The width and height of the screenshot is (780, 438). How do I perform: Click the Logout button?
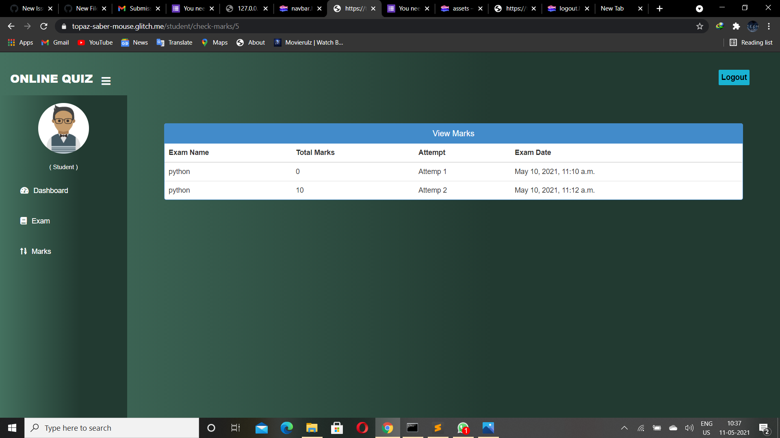pyautogui.click(x=734, y=77)
